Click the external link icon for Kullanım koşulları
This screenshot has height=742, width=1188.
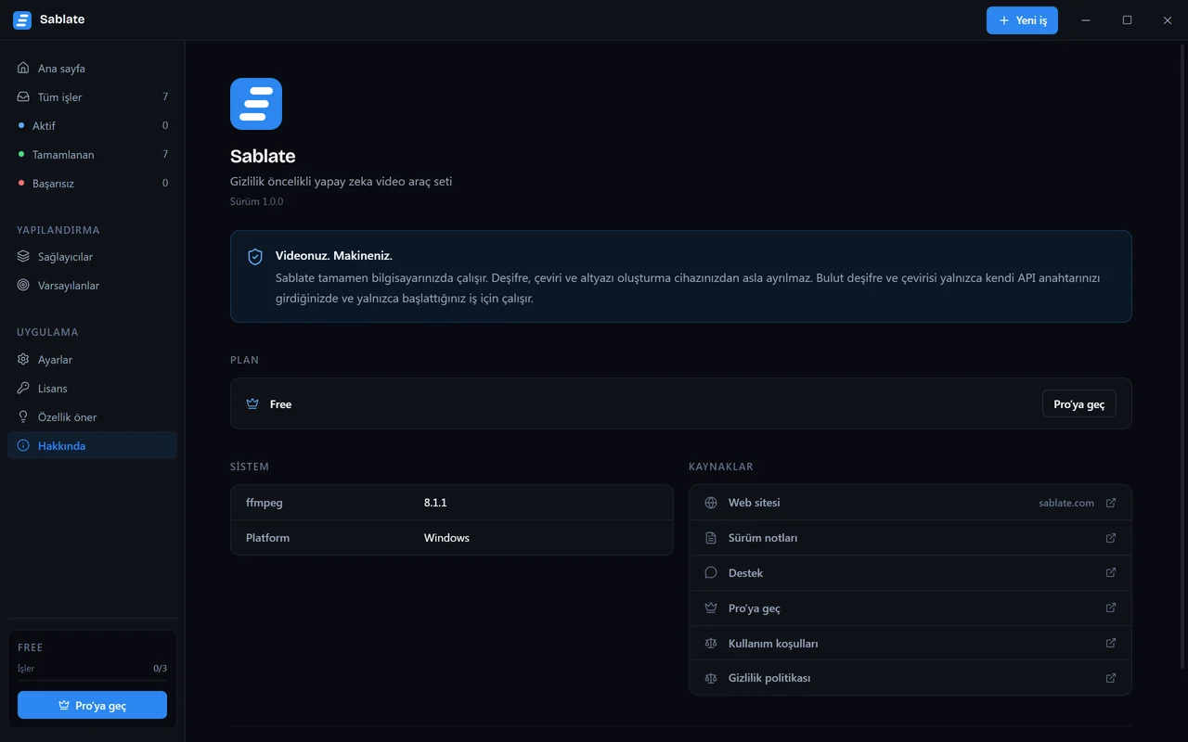tap(1111, 644)
